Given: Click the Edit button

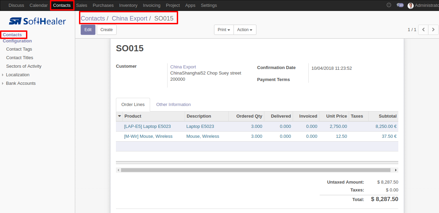Looking at the screenshot, I should coord(88,30).
